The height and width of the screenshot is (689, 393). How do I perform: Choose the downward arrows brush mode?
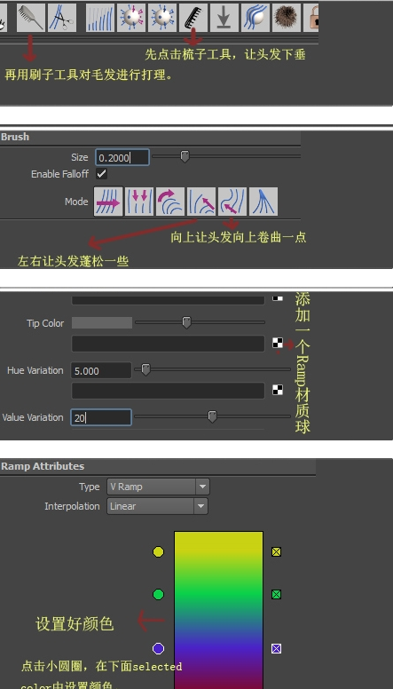pyautogui.click(x=139, y=202)
